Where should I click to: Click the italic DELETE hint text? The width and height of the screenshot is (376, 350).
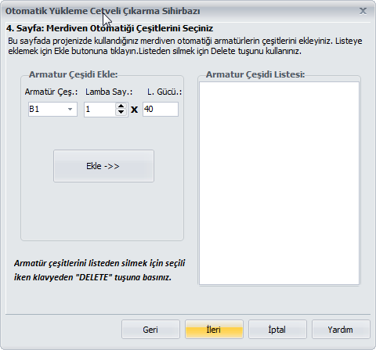pyautogui.click(x=99, y=270)
